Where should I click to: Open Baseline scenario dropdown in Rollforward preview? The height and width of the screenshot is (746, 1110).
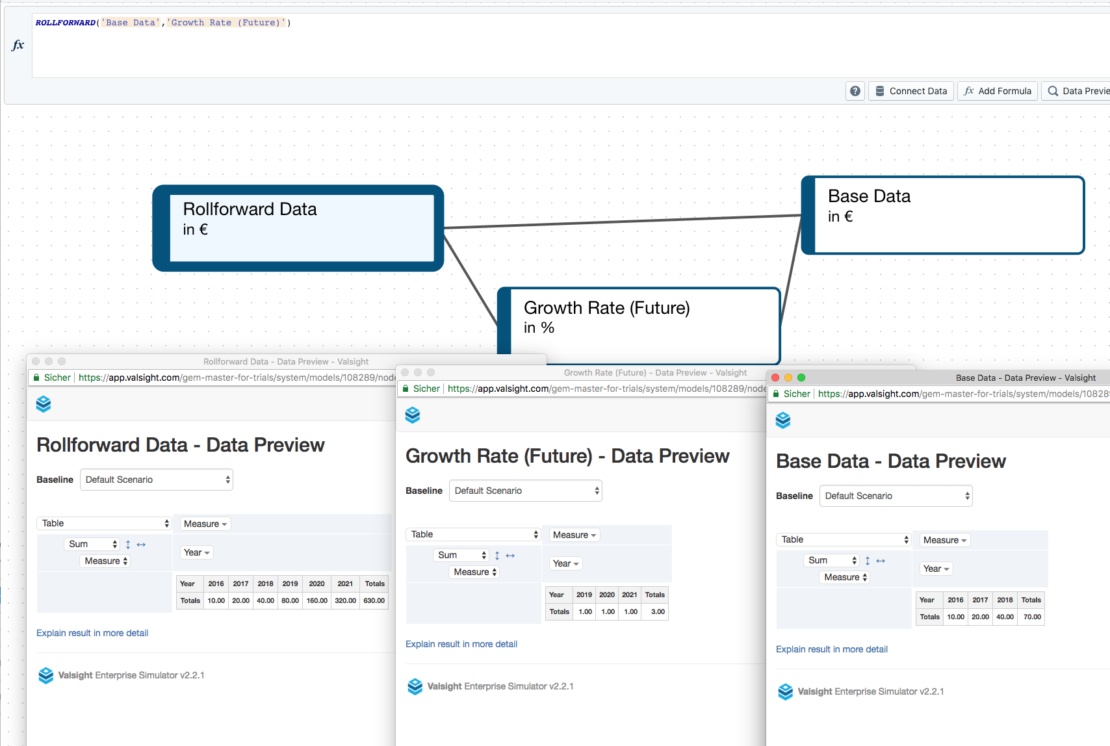tap(156, 480)
